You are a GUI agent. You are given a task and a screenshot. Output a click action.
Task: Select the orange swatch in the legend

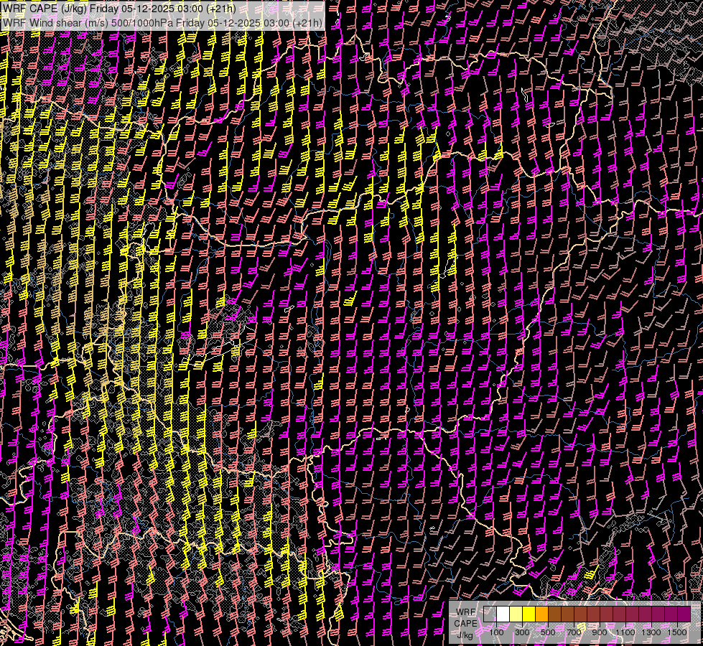pyautogui.click(x=541, y=614)
